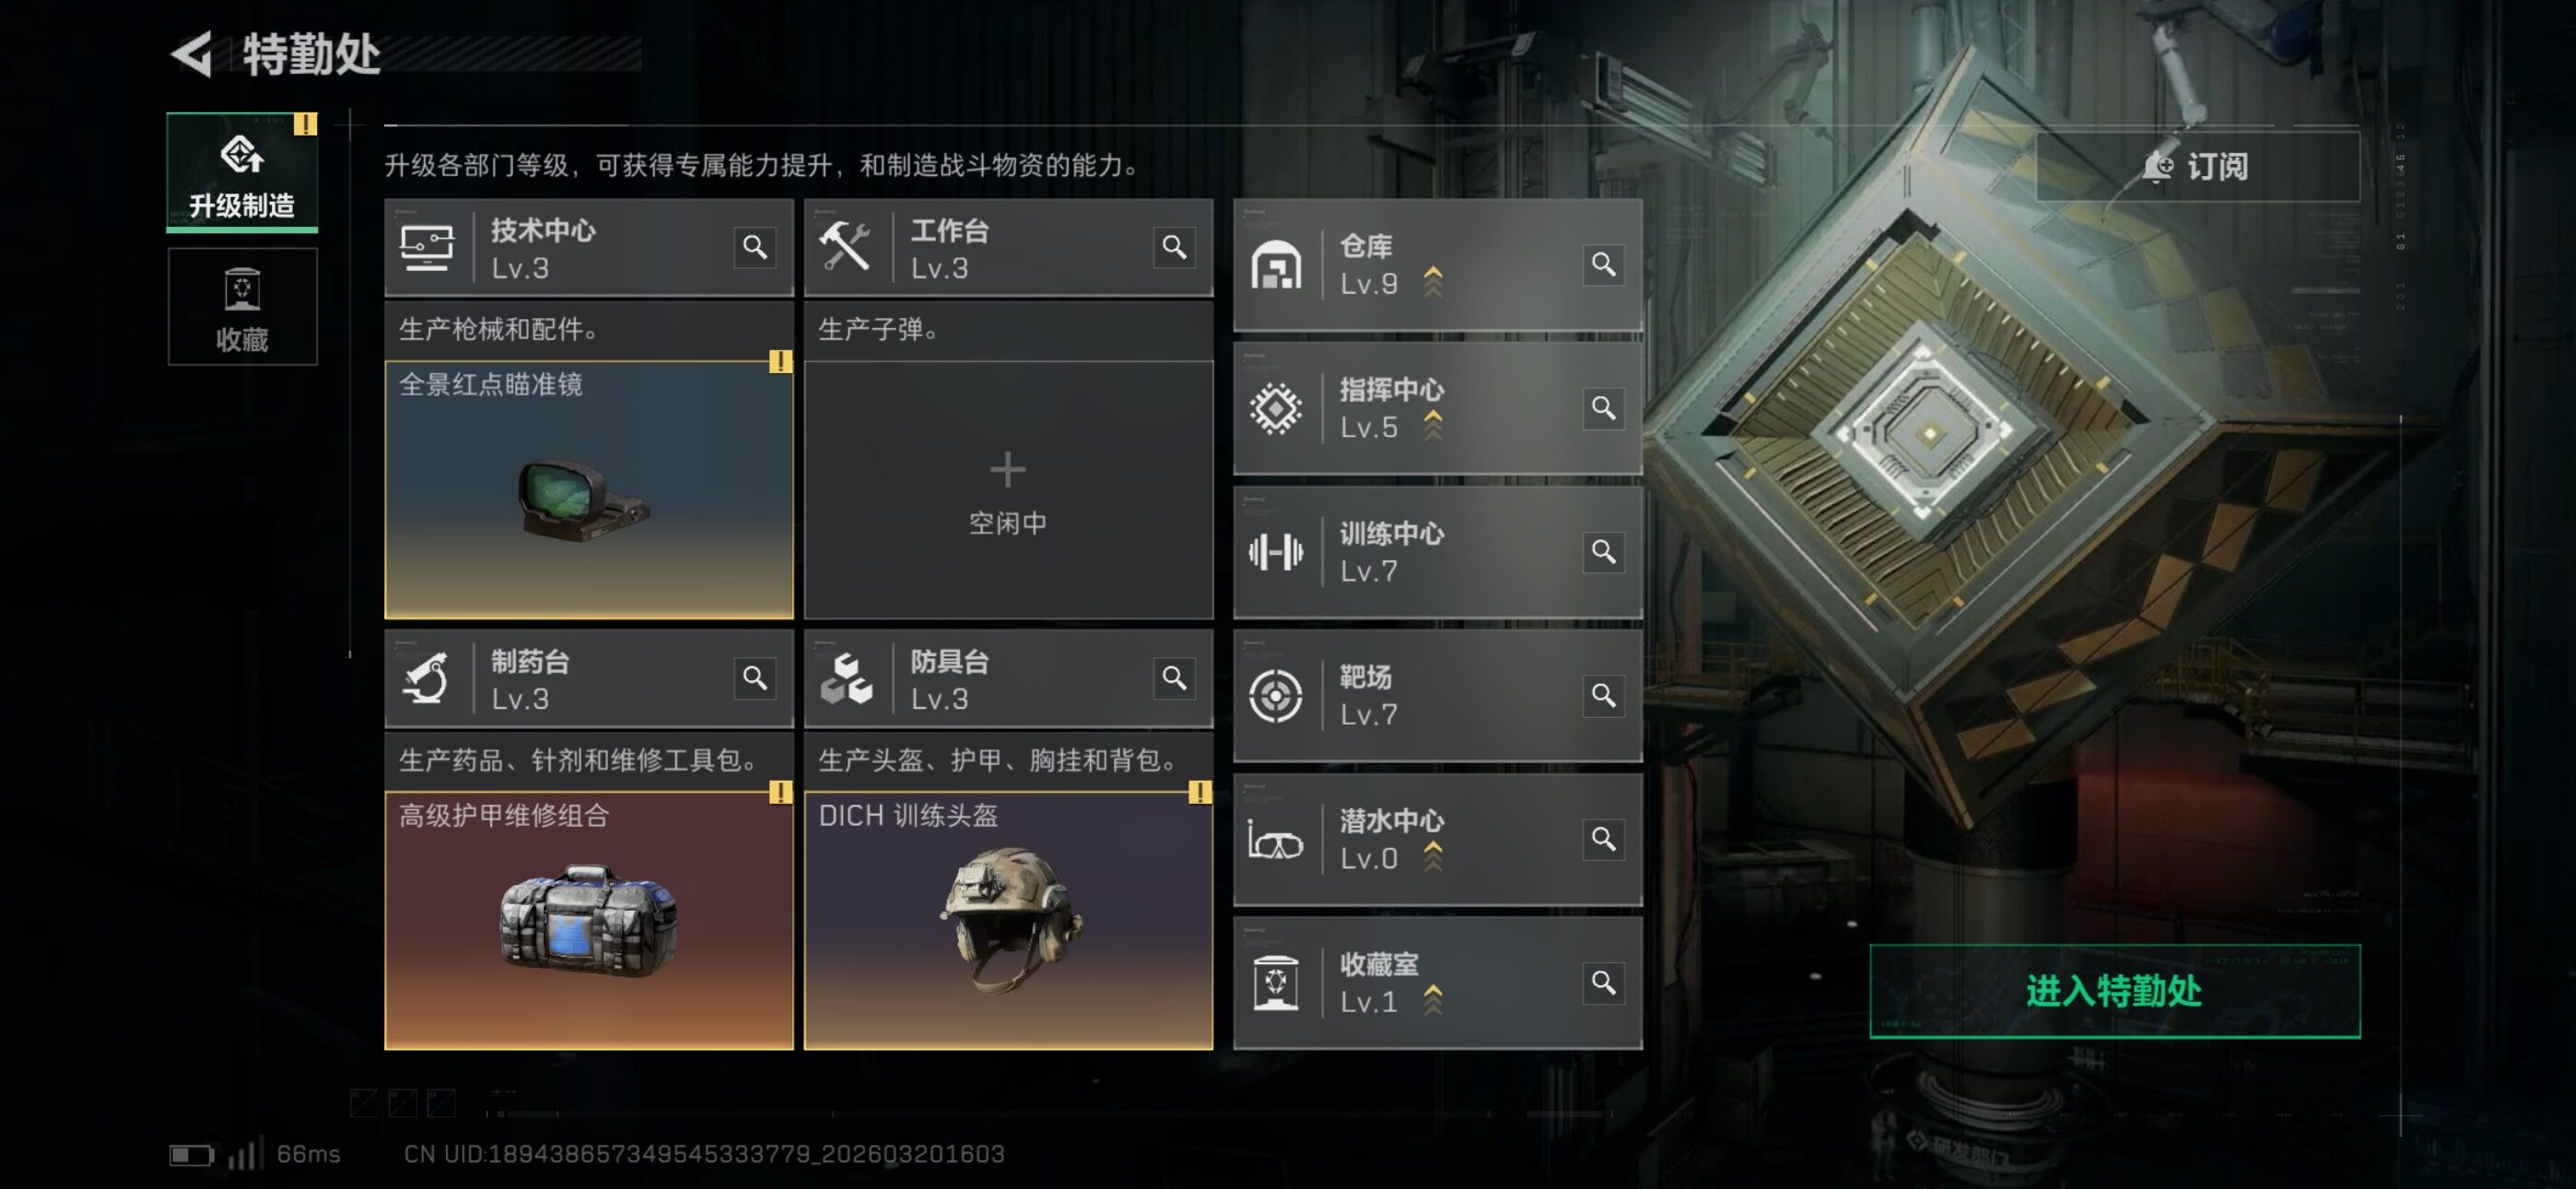
Task: Click the magnifier icon for 仓库
Action: (1603, 265)
